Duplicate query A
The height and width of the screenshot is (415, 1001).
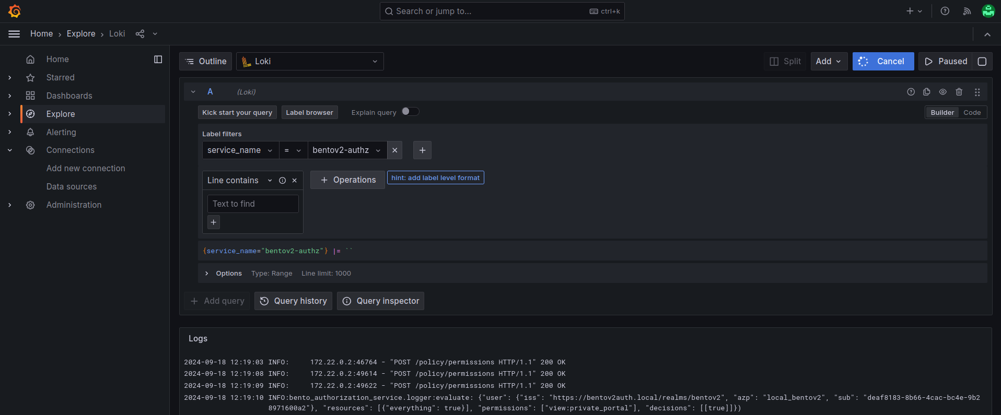pyautogui.click(x=927, y=92)
